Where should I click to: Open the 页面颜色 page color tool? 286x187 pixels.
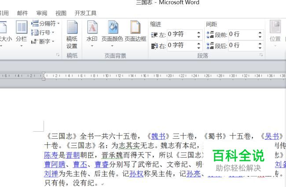[112, 33]
